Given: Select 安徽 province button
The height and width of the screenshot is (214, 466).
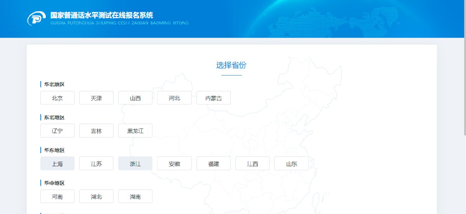Looking at the screenshot, I should [174, 164].
